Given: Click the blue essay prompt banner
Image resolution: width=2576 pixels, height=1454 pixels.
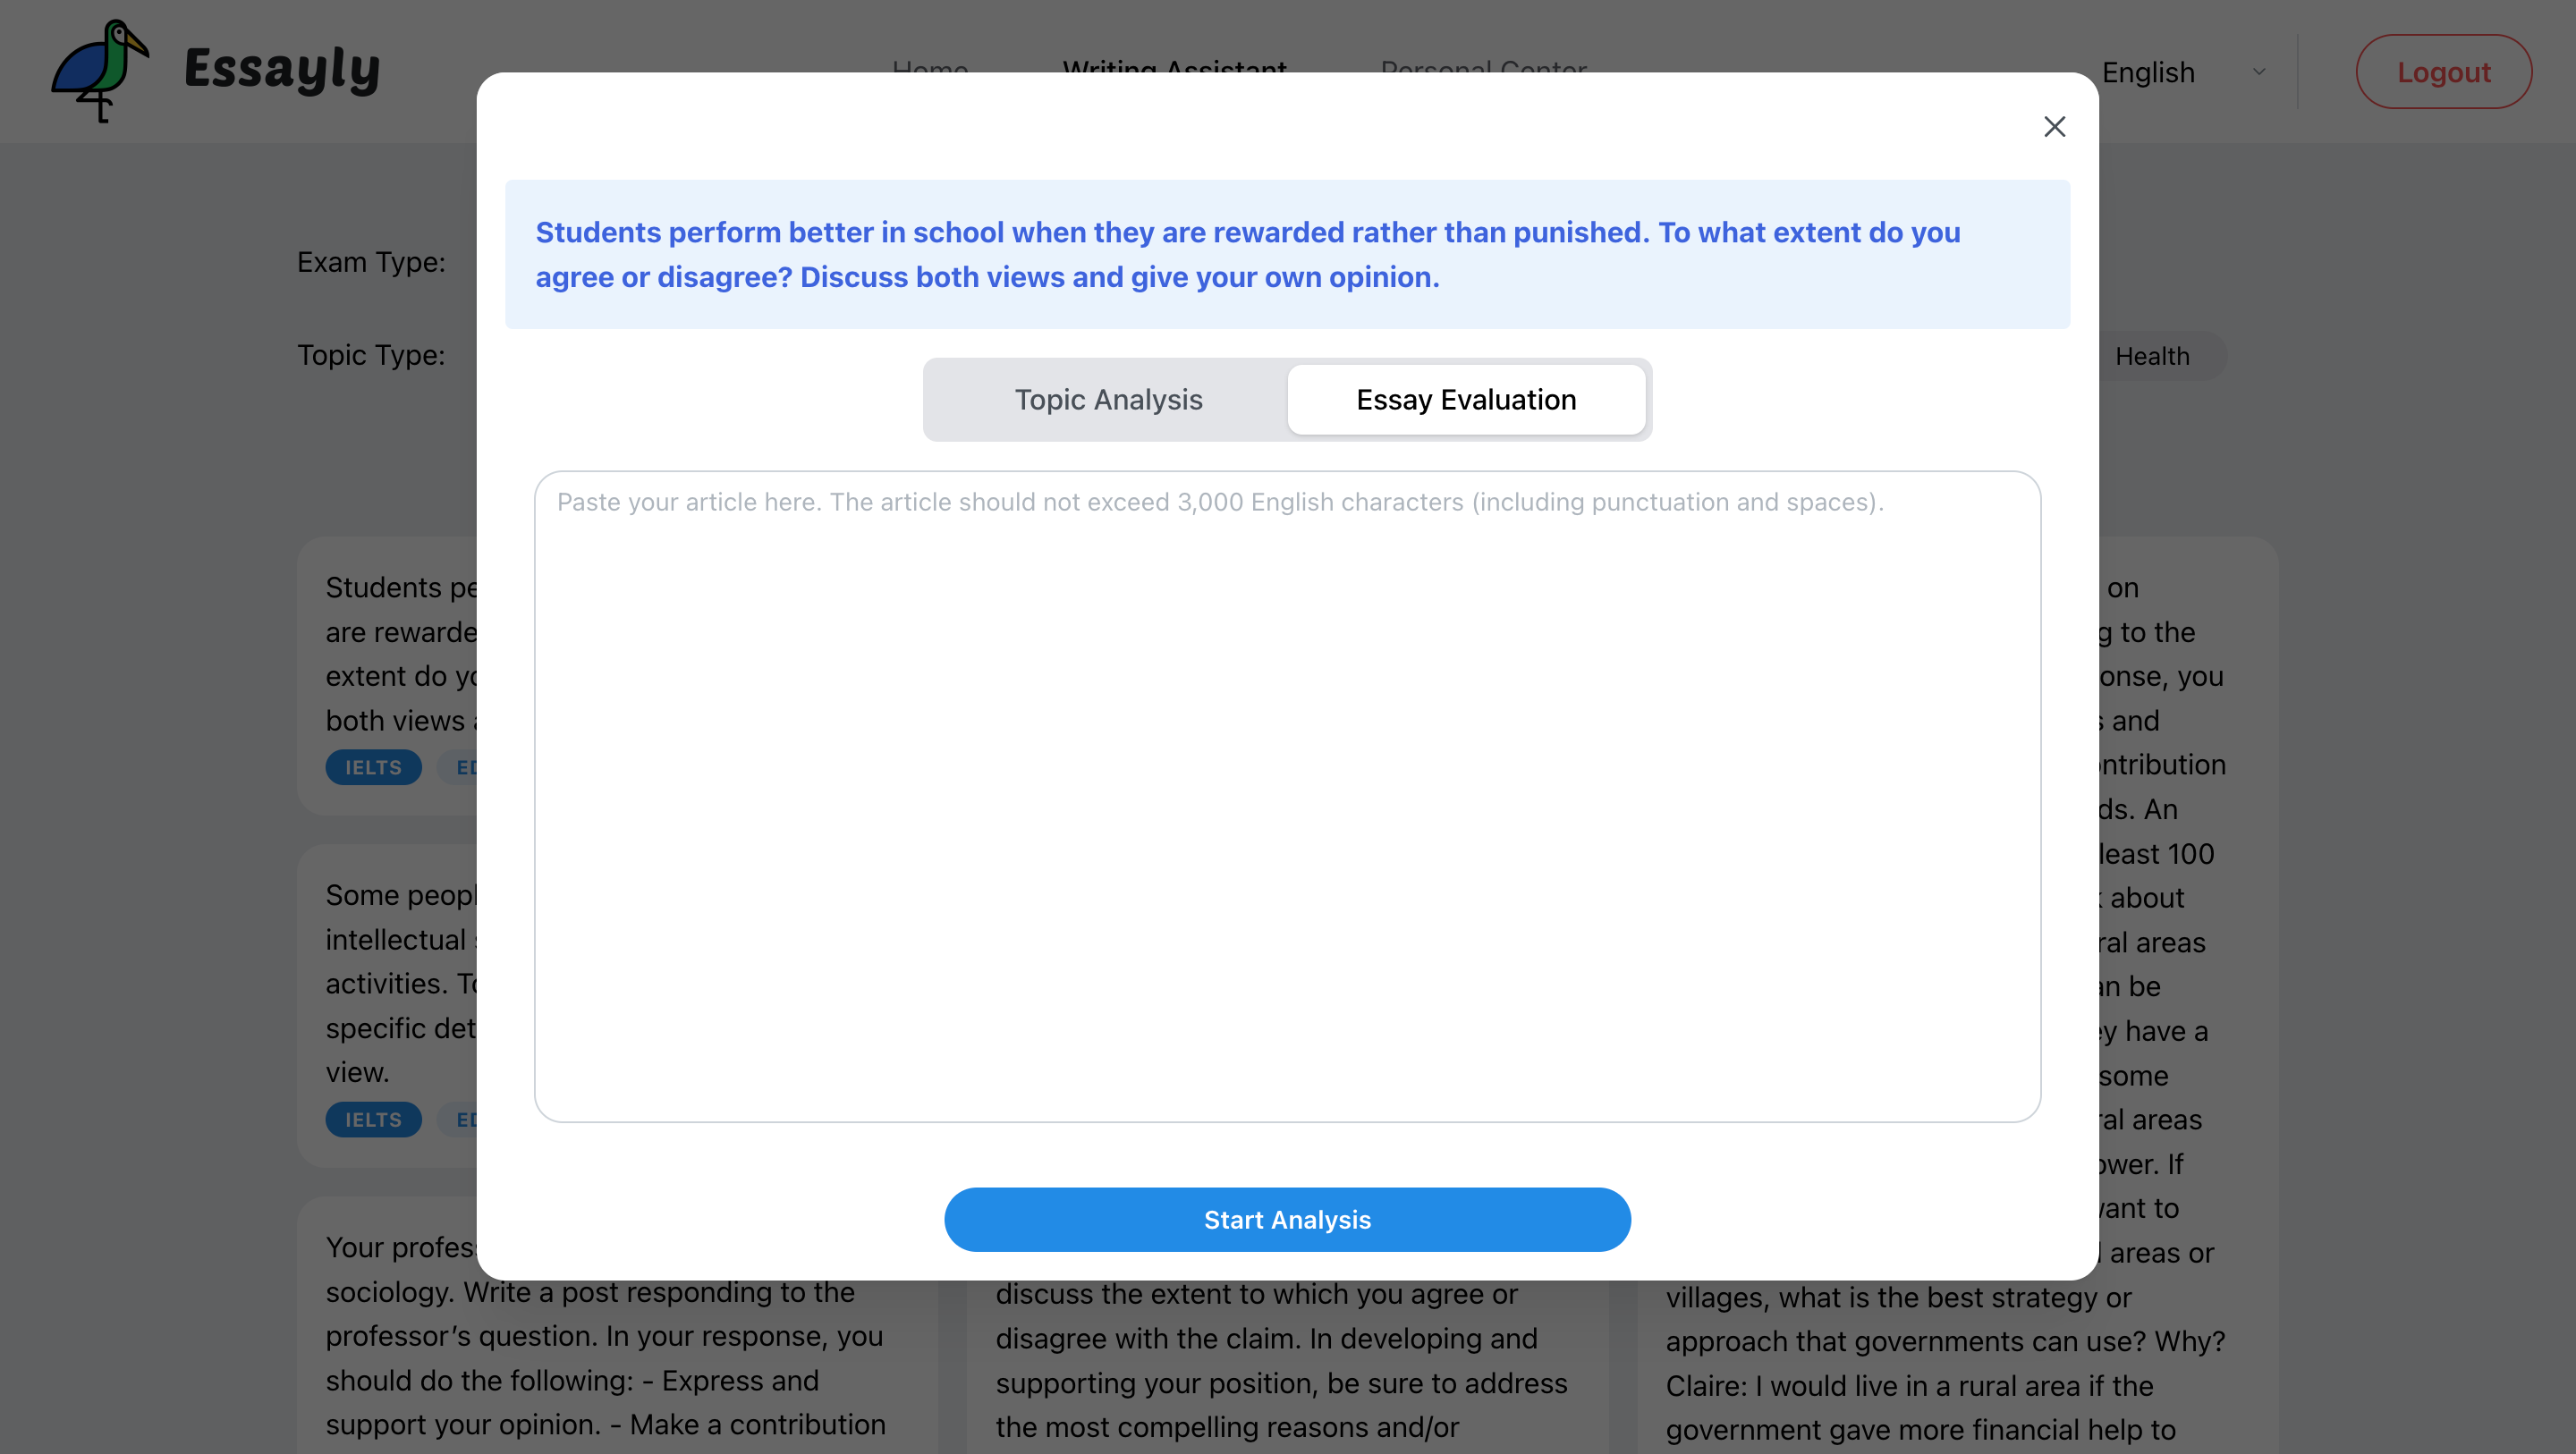Looking at the screenshot, I should tap(1287, 254).
